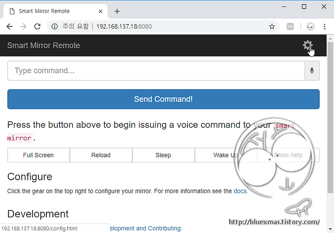Maximize the browser window
This screenshot has width=334, height=233.
point(304,7)
